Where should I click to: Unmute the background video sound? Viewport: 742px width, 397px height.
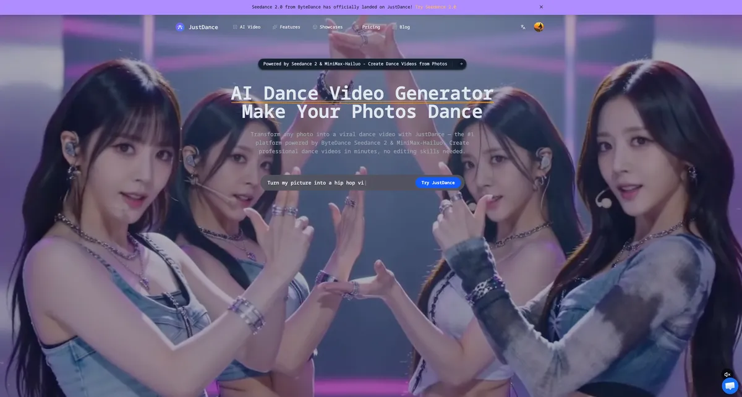tap(727, 374)
